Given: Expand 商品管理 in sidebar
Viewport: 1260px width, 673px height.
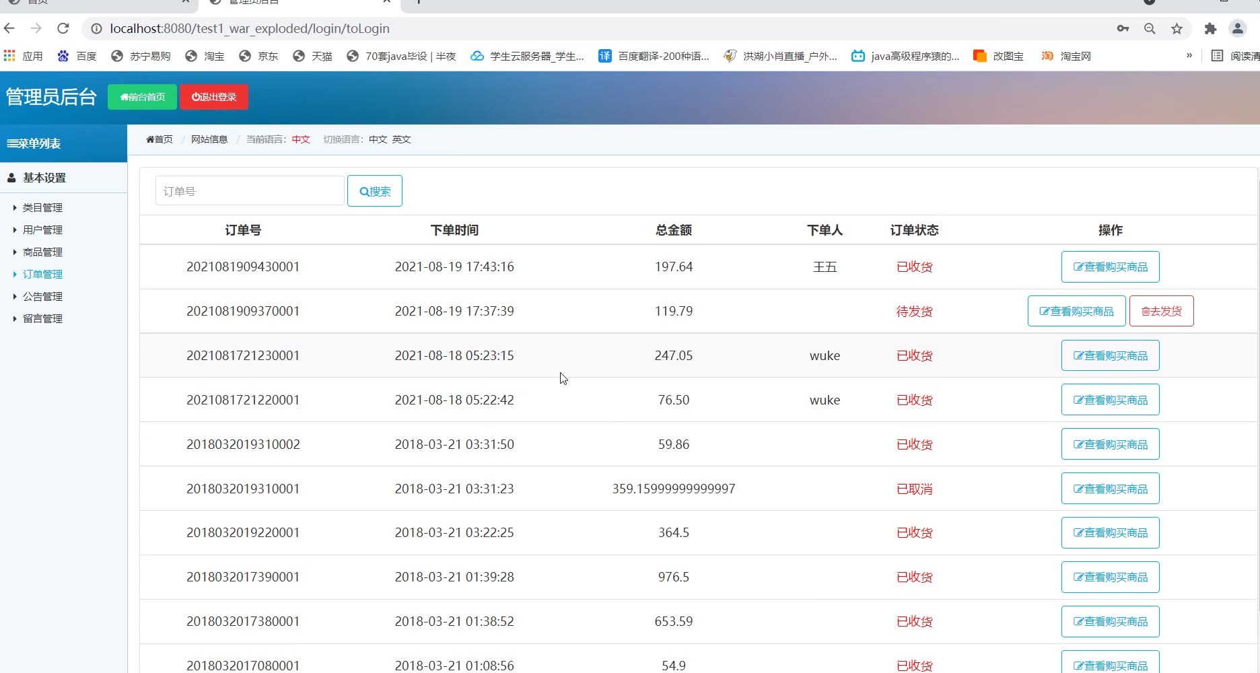Looking at the screenshot, I should (42, 252).
